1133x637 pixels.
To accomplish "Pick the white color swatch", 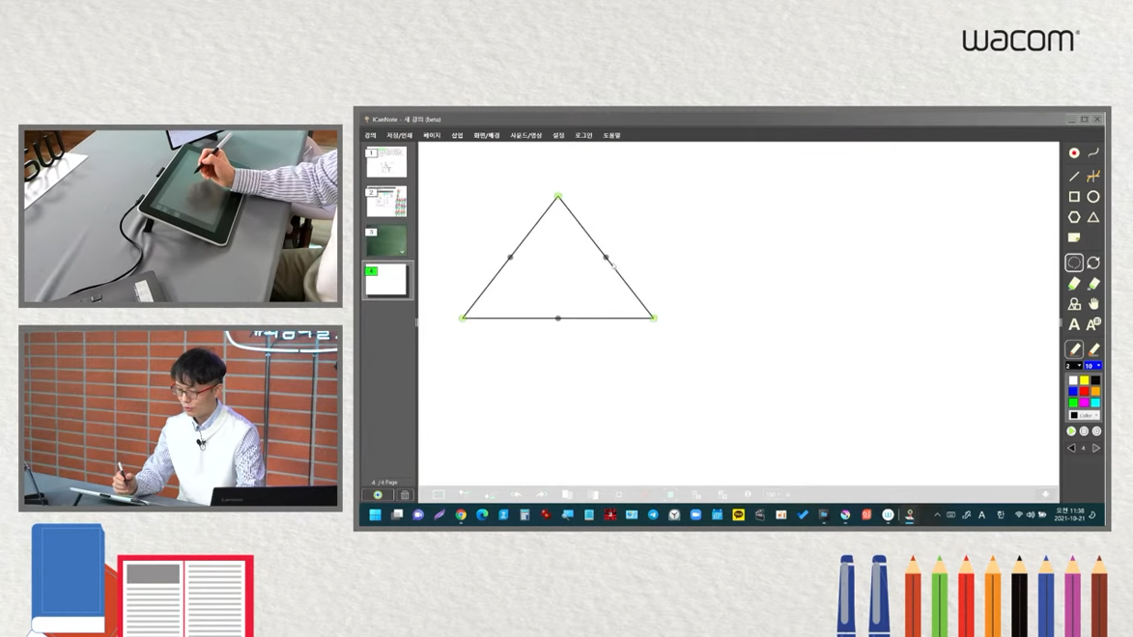I will (1073, 380).
